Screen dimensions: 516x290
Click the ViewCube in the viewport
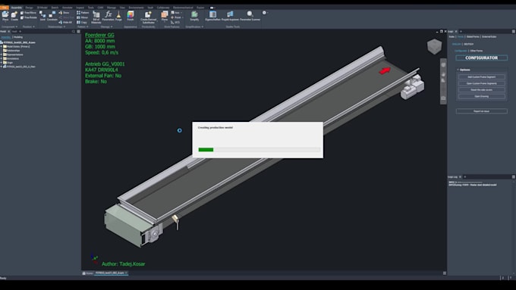[434, 46]
